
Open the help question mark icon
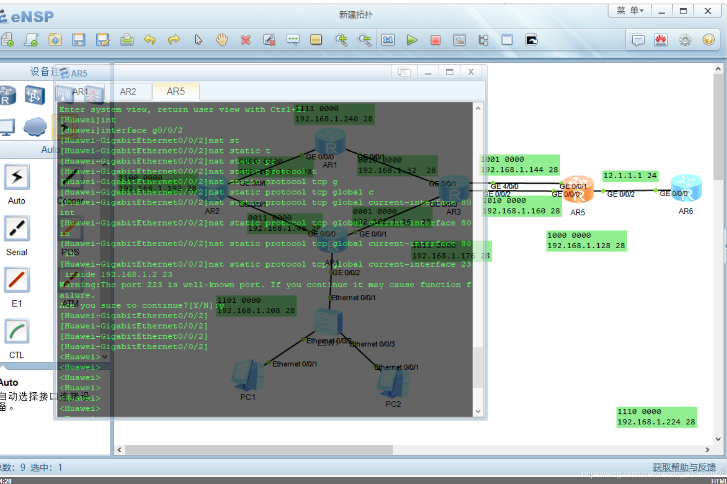pos(708,40)
